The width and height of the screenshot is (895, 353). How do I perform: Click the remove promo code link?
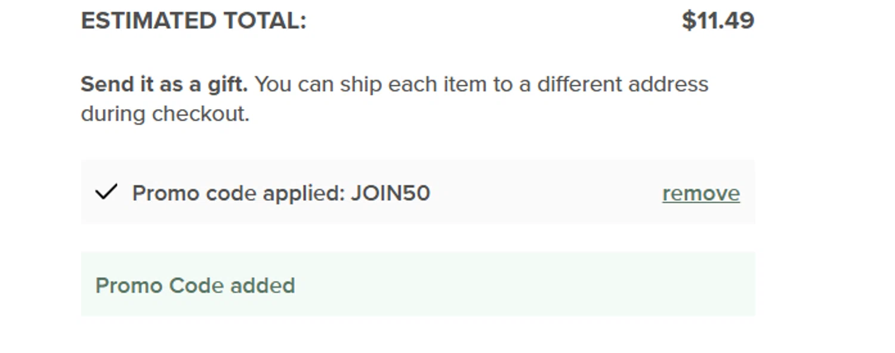(x=700, y=193)
